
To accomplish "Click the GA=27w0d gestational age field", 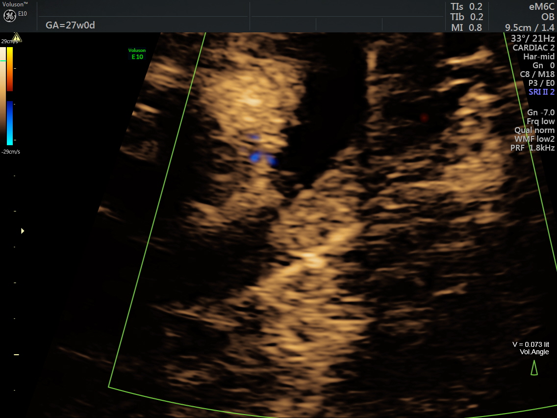I will point(70,25).
